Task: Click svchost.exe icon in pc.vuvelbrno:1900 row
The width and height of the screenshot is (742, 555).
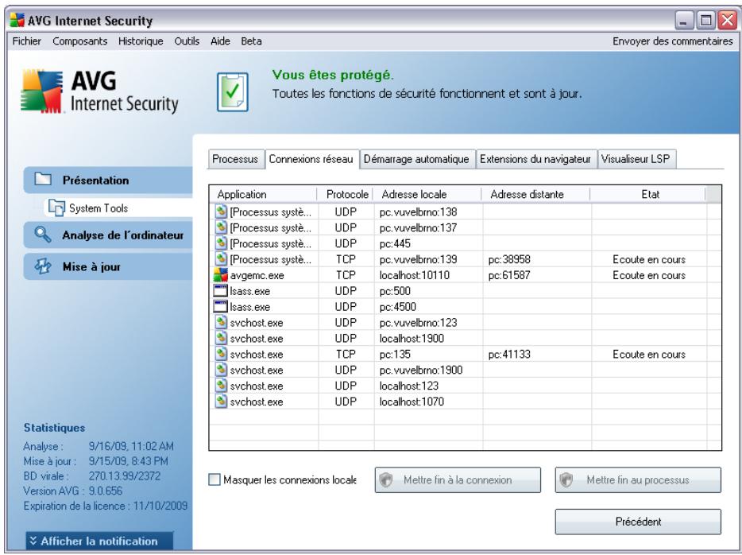Action: tap(221, 370)
